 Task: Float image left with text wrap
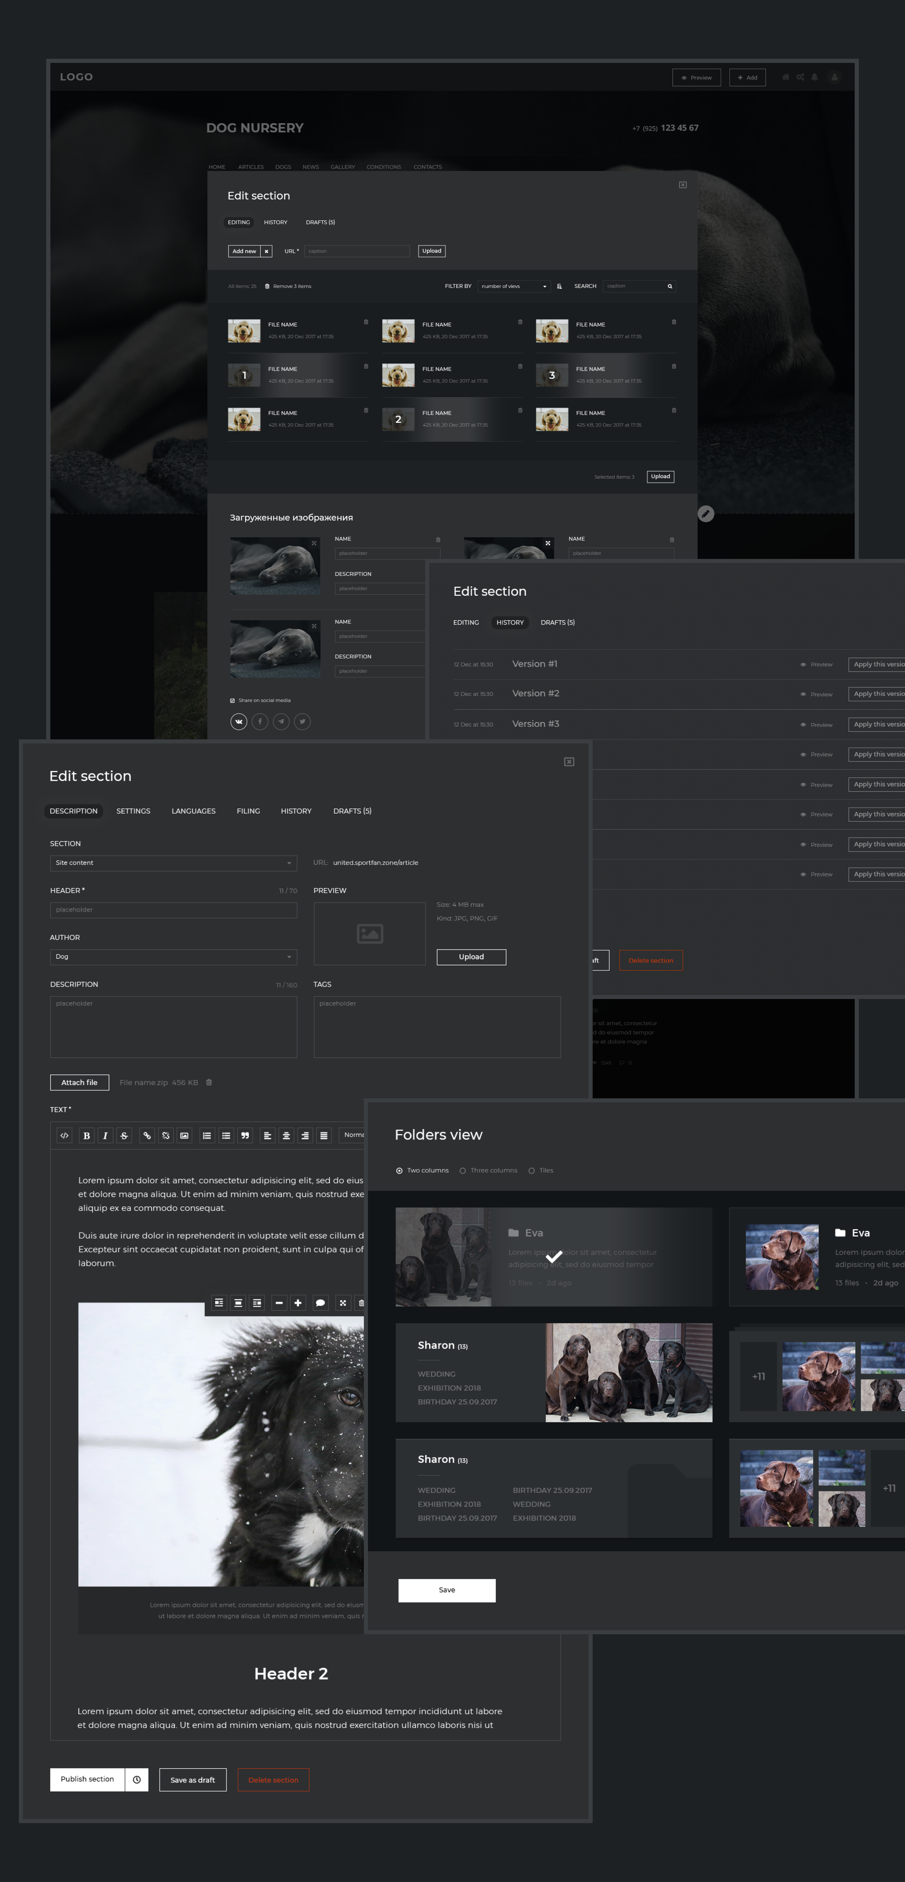click(x=219, y=1303)
